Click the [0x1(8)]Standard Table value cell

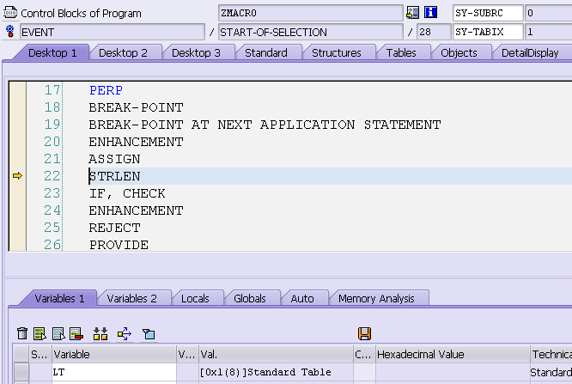coord(276,372)
